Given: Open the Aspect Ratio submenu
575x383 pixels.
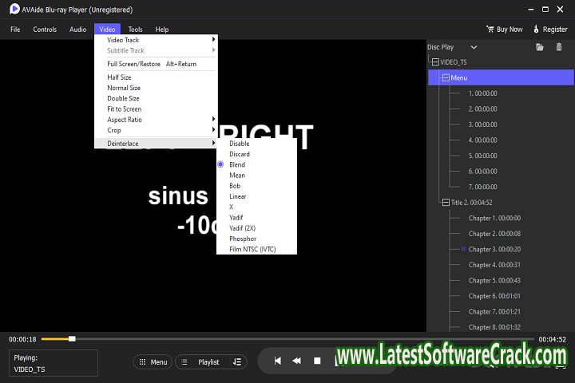Looking at the screenshot, I should [157, 120].
